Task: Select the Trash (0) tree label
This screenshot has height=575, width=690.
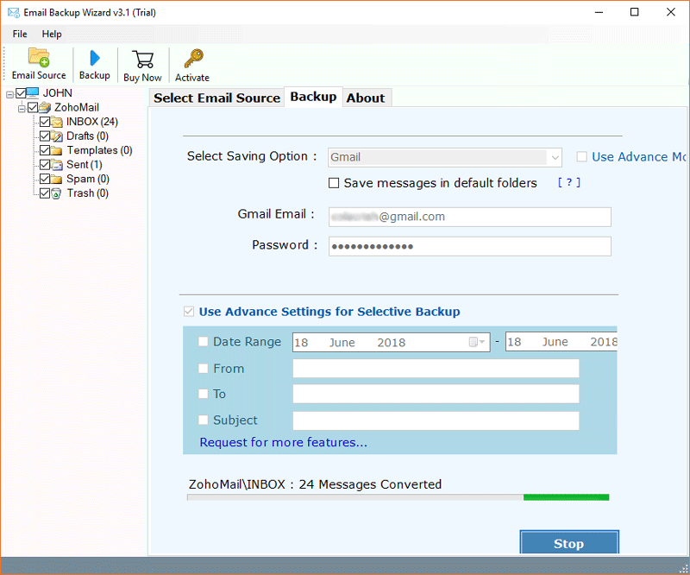Action: click(x=88, y=193)
